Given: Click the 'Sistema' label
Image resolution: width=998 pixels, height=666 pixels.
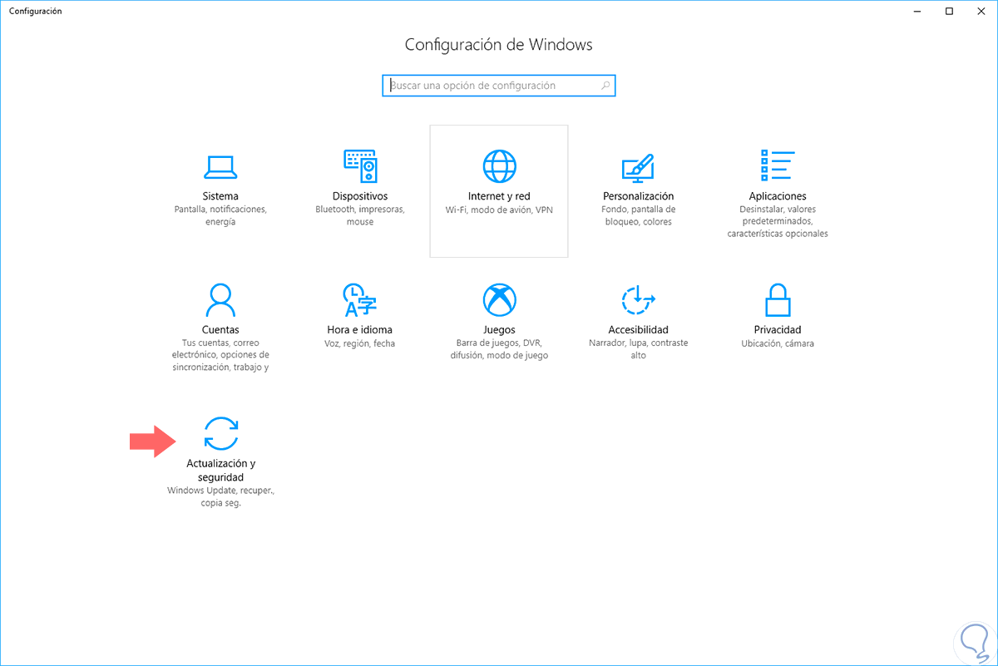Looking at the screenshot, I should tap(220, 196).
